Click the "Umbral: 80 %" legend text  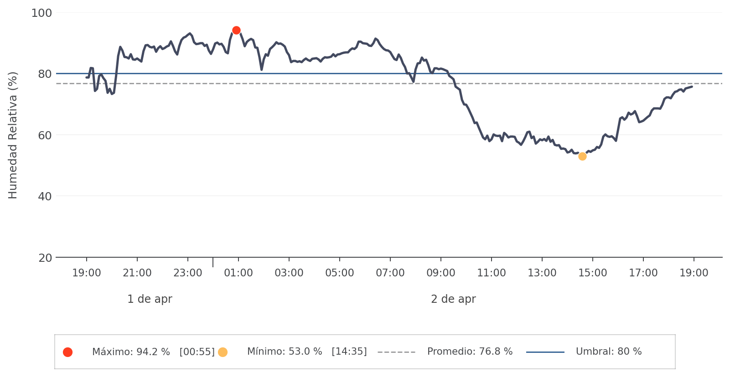[x=609, y=352]
